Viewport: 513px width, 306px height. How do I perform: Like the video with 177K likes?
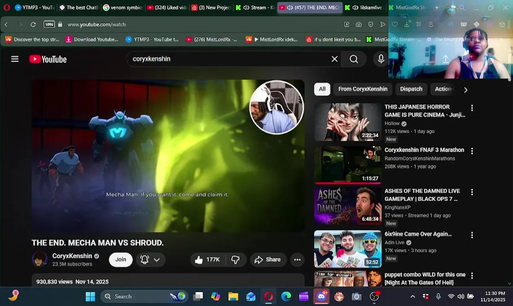pos(207,260)
